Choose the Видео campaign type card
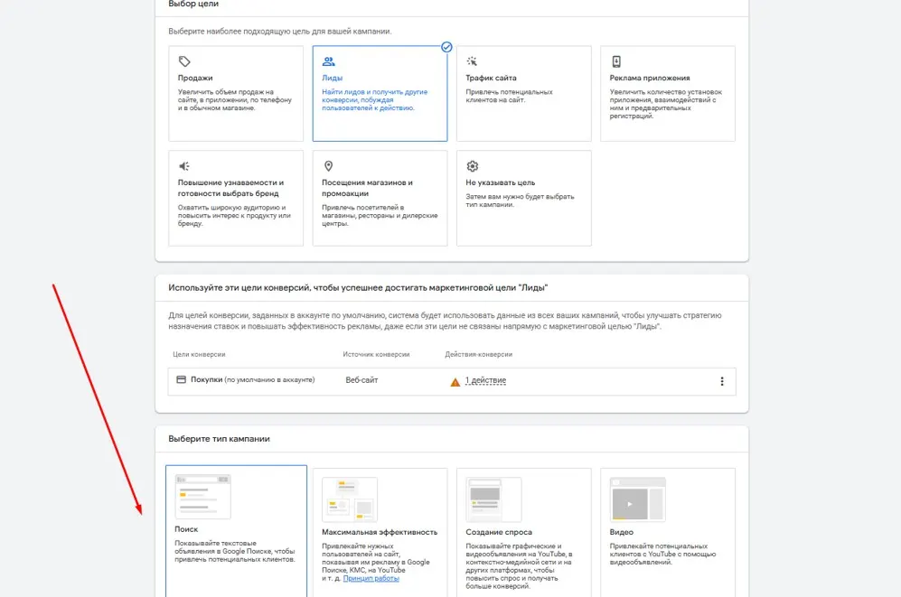Screen dimensions: 901x597 [668, 533]
